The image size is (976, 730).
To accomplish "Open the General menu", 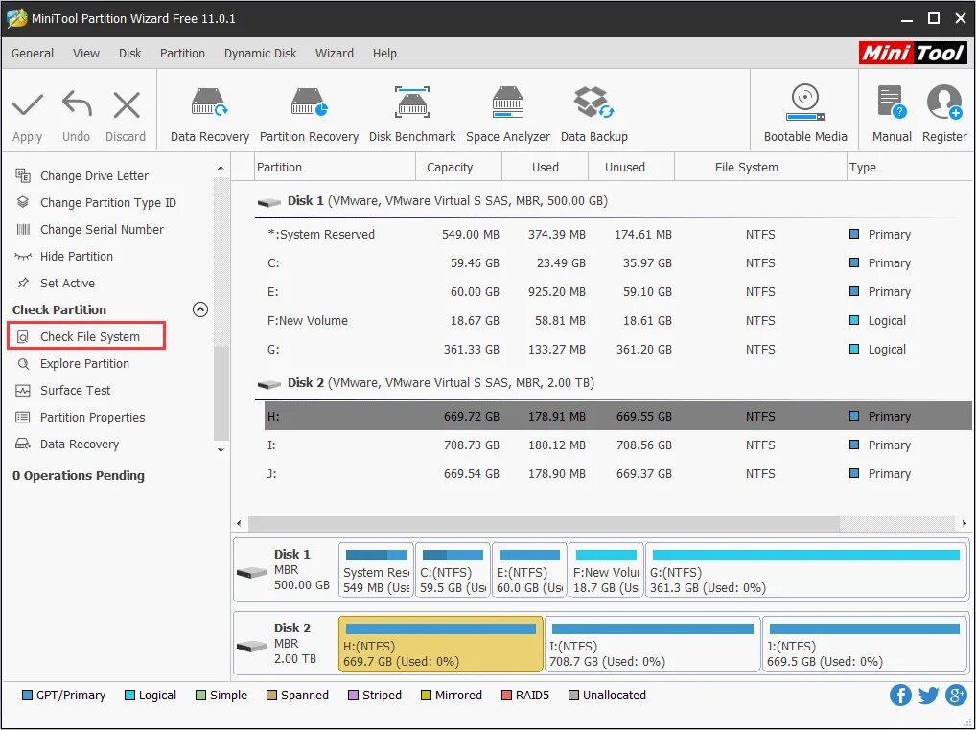I will pyautogui.click(x=33, y=54).
